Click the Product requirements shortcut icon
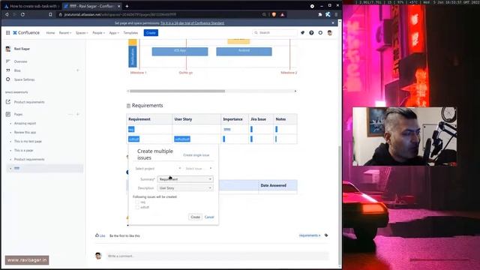Image resolution: width=480 pixels, height=270 pixels. coord(8,102)
